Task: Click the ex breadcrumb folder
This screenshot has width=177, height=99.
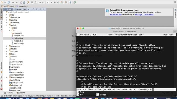Action: tap(4, 6)
